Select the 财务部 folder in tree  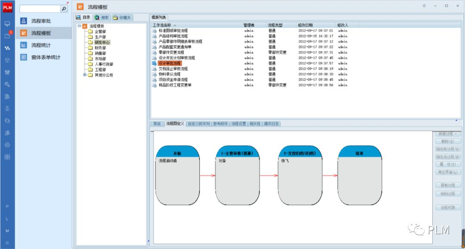tap(100, 48)
